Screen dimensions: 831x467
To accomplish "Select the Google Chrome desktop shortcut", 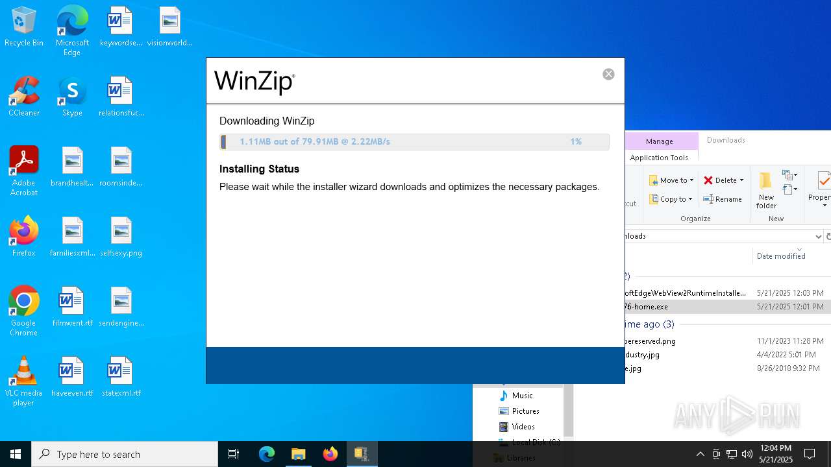I will click(24, 311).
